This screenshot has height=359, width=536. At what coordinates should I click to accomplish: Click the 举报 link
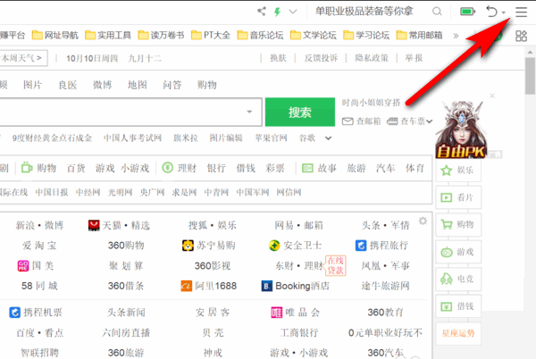[414, 58]
